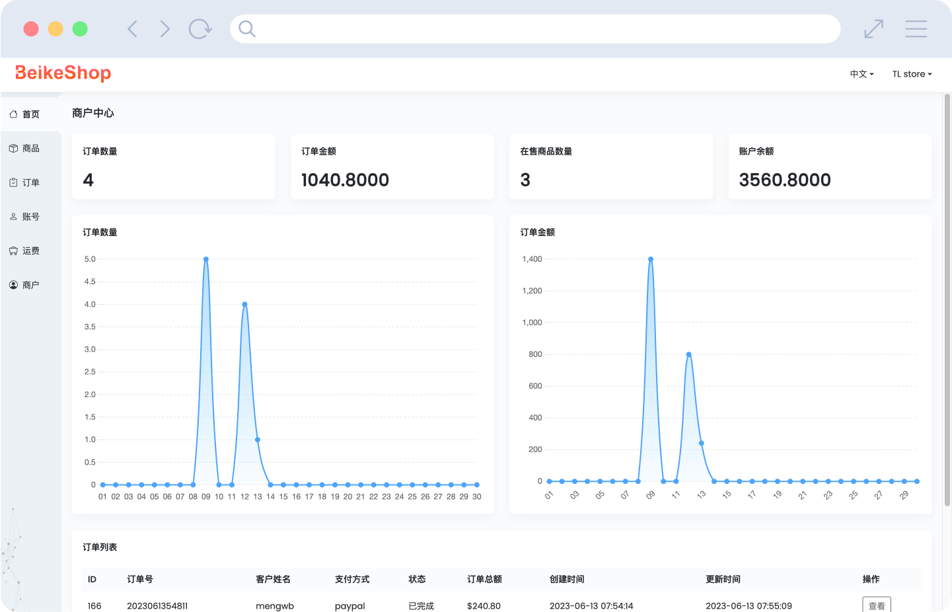Click the 商户中心 page heading

pyautogui.click(x=93, y=113)
